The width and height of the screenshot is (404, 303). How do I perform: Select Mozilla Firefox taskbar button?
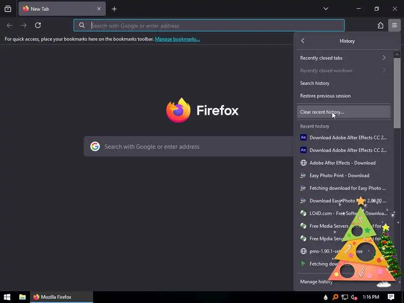pyautogui.click(x=61, y=297)
